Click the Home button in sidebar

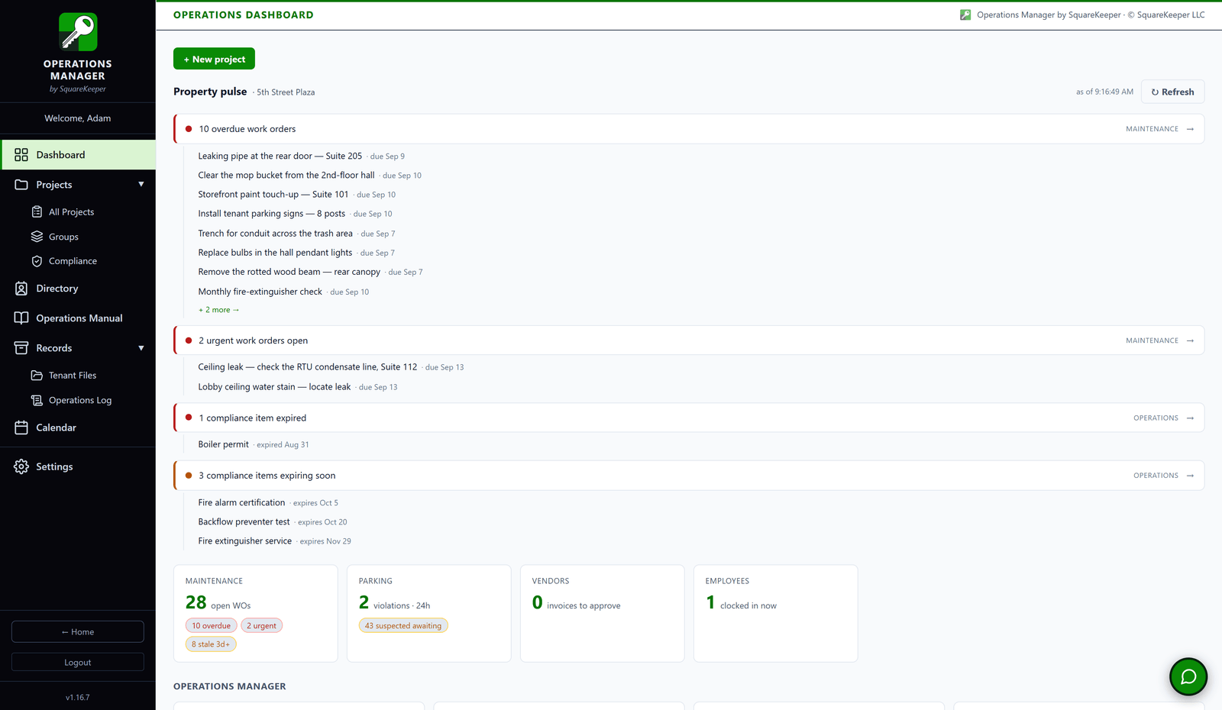78,631
